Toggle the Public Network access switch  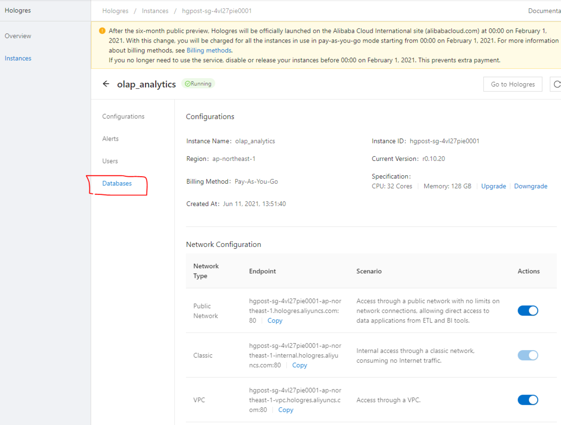click(x=528, y=310)
